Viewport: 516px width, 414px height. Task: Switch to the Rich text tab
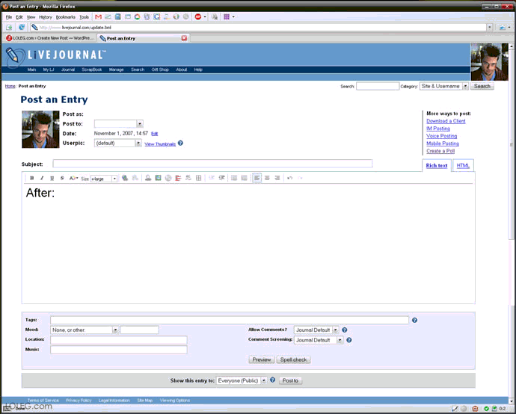point(437,165)
